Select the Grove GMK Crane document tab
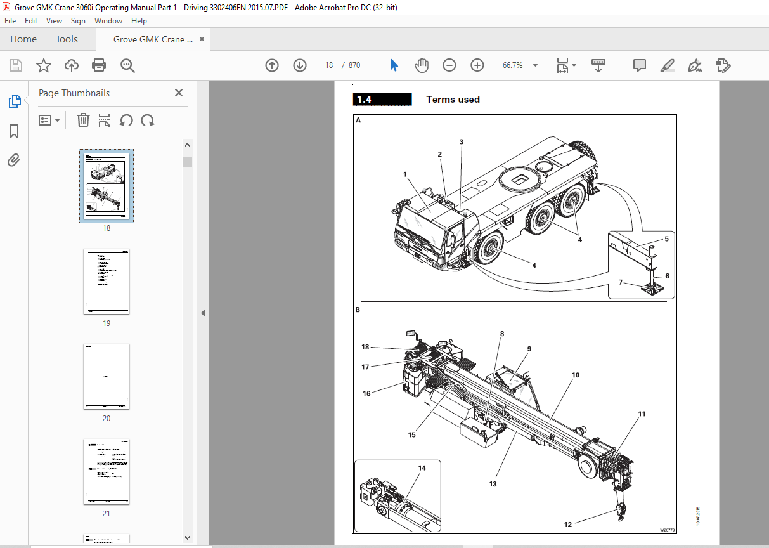This screenshot has width=769, height=548. tap(153, 39)
